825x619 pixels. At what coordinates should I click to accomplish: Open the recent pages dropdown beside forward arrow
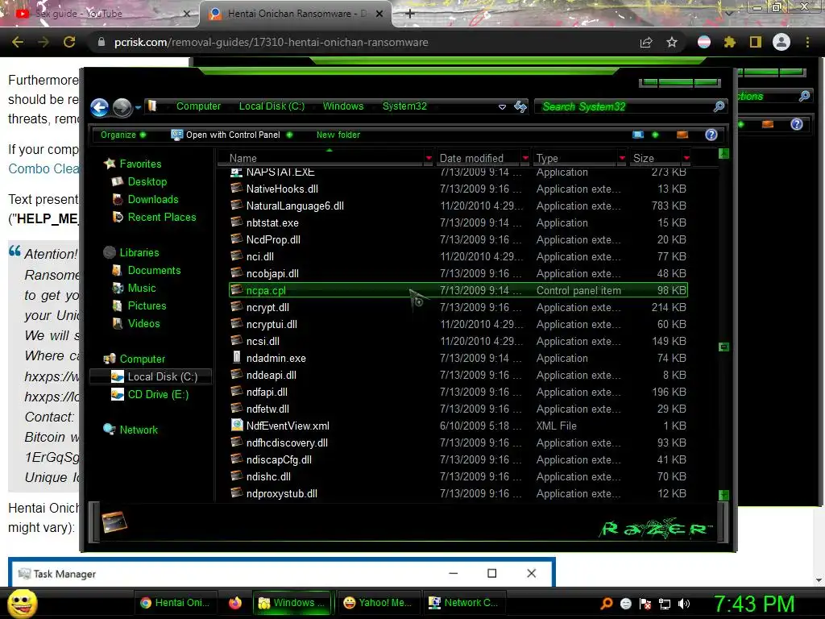(x=138, y=107)
